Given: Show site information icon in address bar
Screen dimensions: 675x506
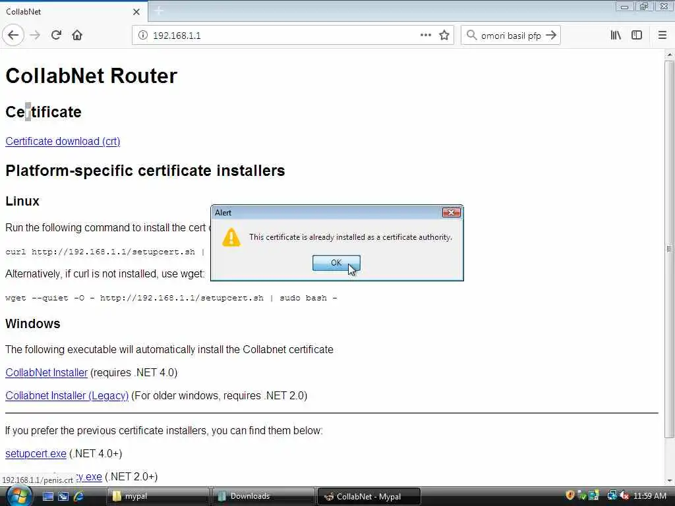Looking at the screenshot, I should pos(143,36).
